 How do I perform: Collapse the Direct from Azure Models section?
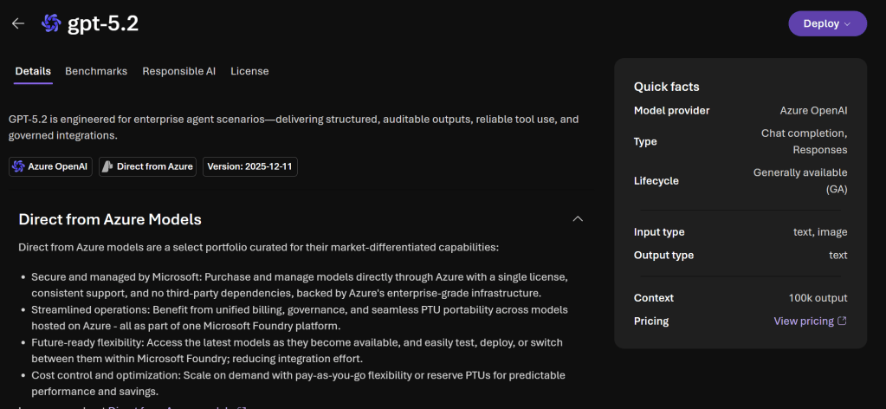(578, 219)
